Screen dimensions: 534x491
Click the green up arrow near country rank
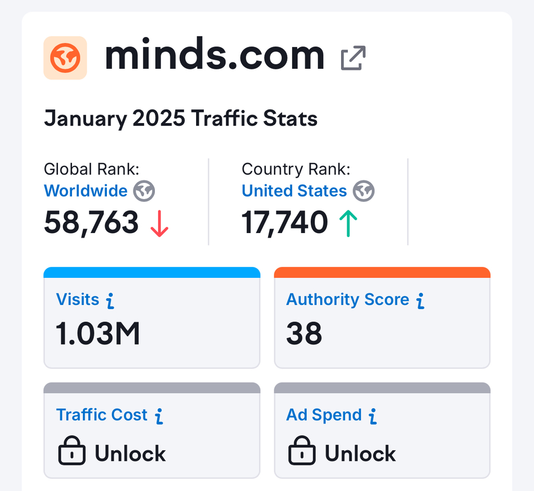[x=348, y=224]
